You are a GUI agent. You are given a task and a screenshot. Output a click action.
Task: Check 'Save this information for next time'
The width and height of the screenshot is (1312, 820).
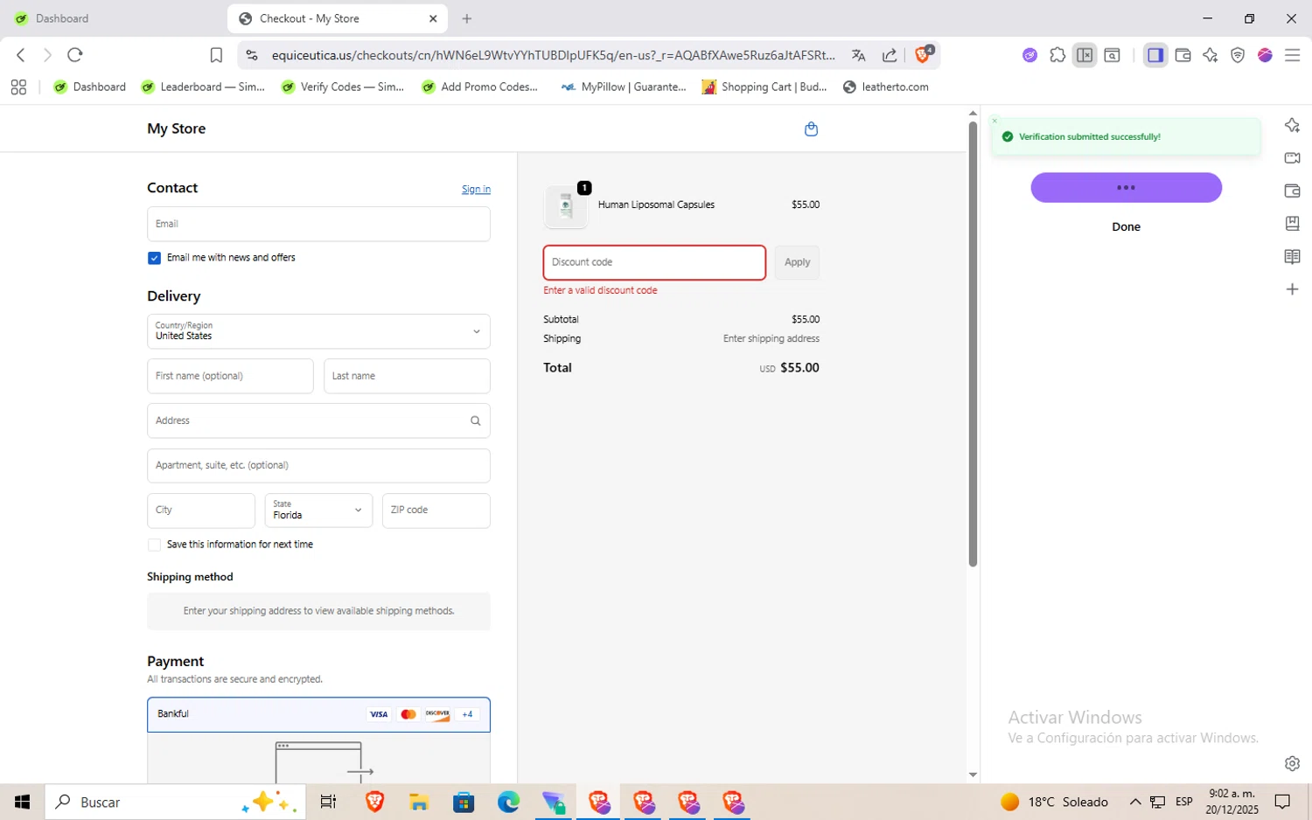pos(154,545)
